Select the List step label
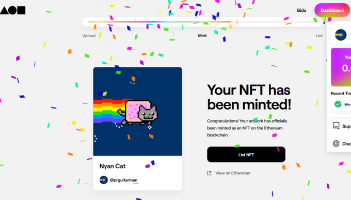 click(x=319, y=35)
